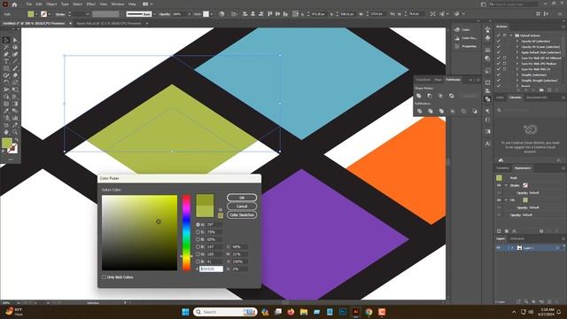
Task: Click Minus Front in Pathfinder panel
Action: [x=430, y=96]
